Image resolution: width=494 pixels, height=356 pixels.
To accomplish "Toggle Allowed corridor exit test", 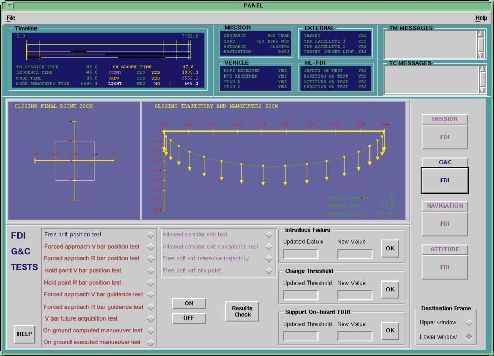I will coord(268,235).
